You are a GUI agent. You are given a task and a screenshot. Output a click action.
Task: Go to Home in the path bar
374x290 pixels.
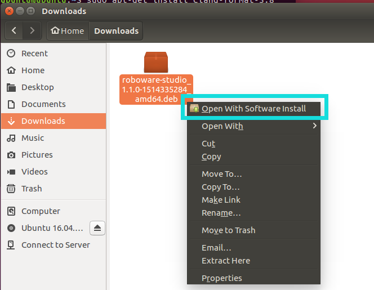[68, 31]
